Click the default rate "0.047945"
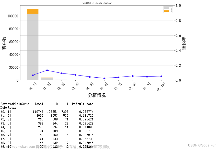 [x=86, y=143]
